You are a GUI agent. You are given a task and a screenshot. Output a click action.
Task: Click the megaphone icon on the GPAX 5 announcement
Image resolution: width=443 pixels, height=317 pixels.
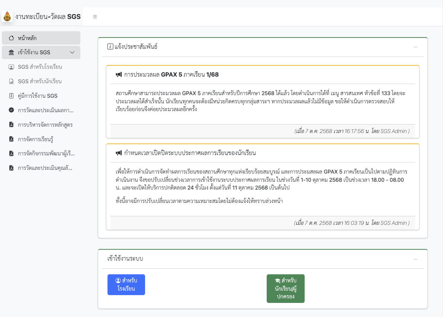coord(119,75)
